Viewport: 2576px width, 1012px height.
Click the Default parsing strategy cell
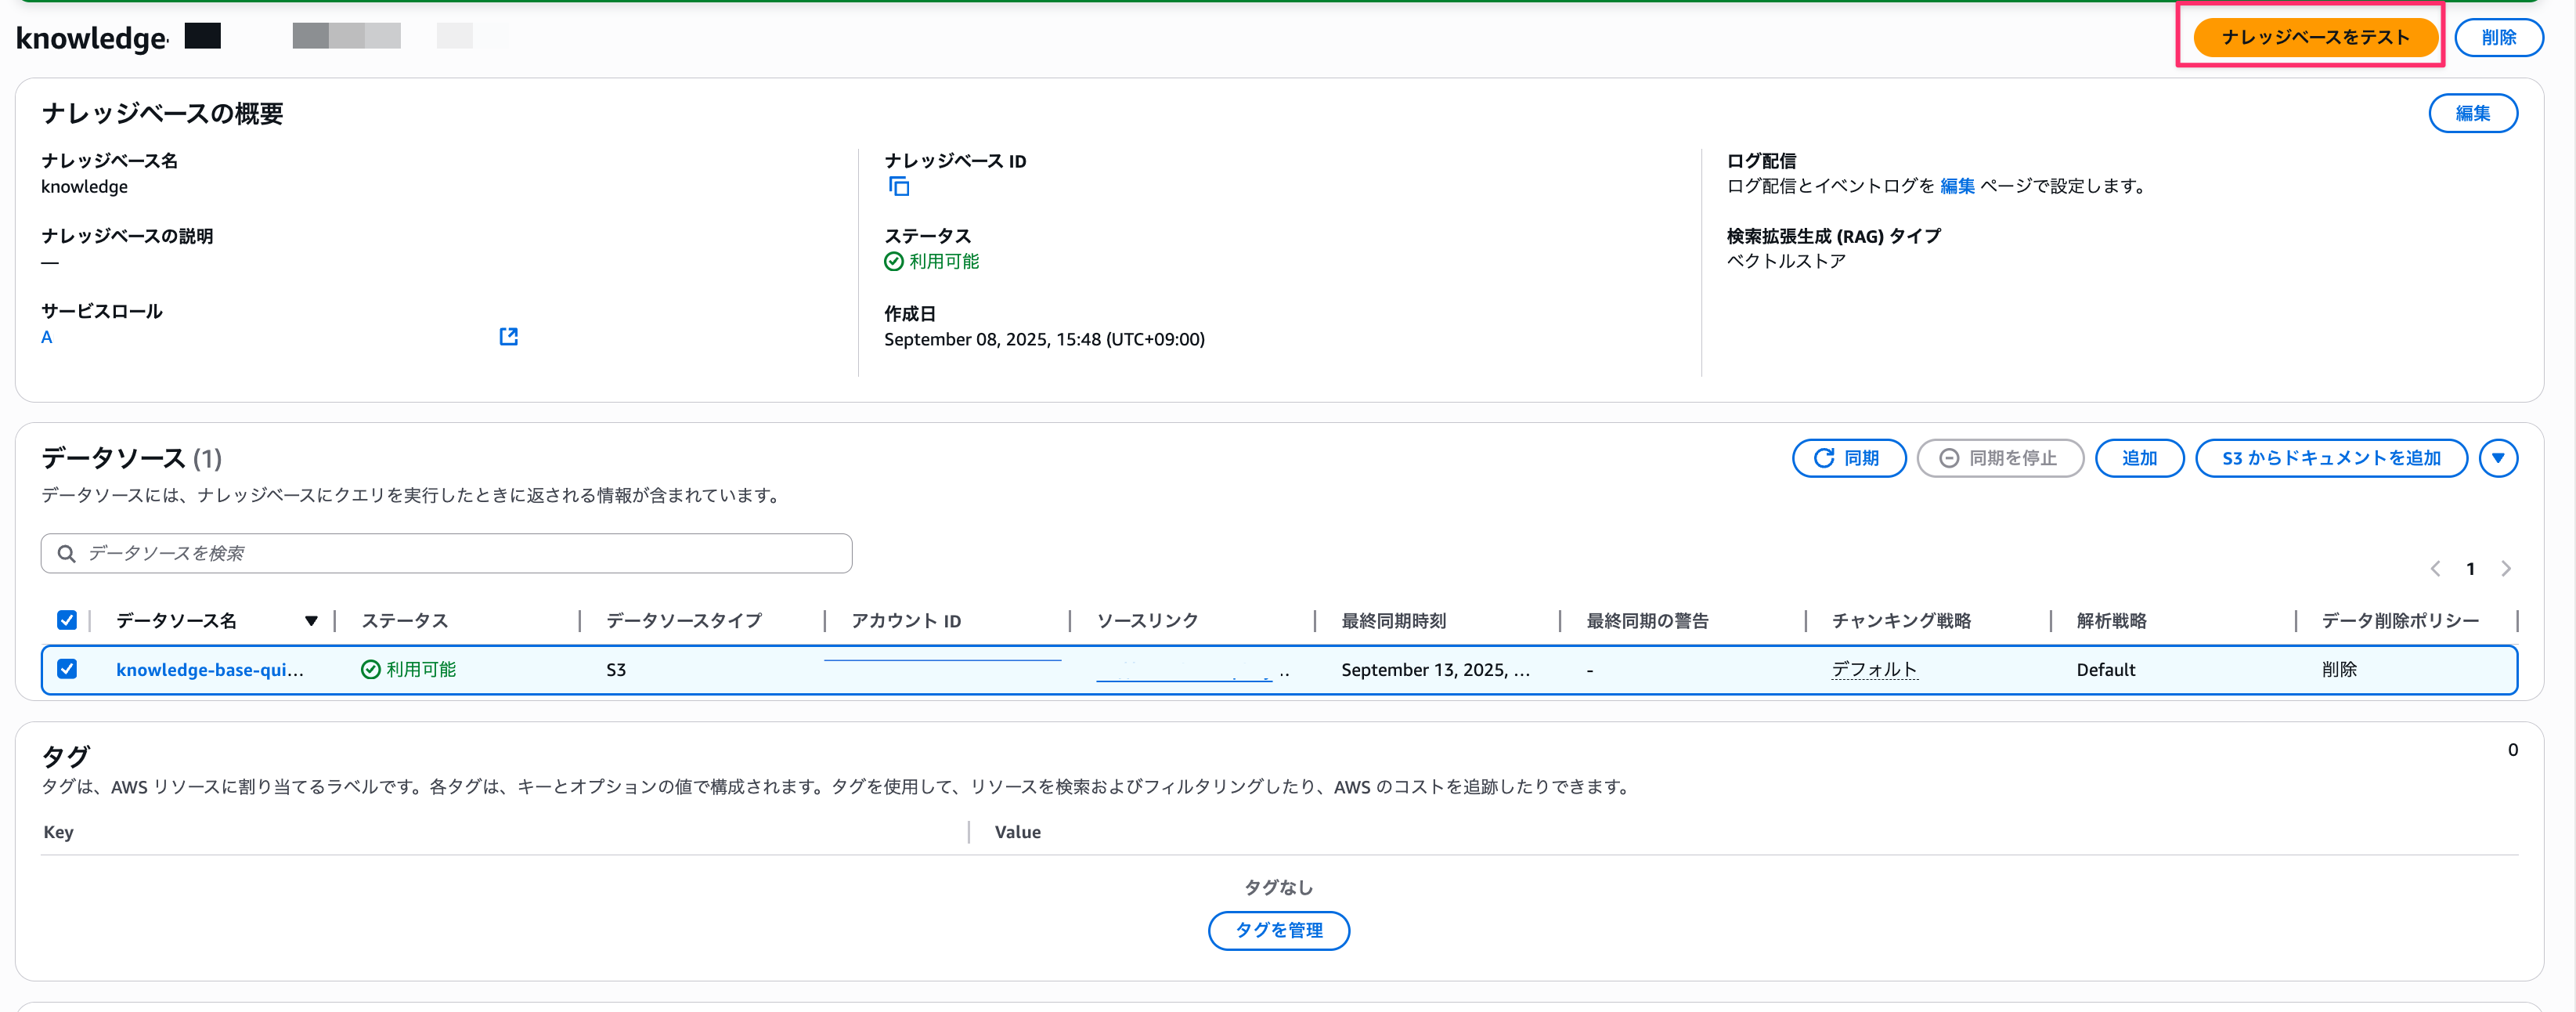click(2105, 670)
